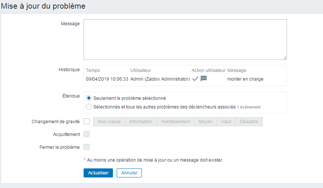Click the Message textarea resize handle
Image resolution: width=323 pixels, height=188 pixels.
[285, 58]
